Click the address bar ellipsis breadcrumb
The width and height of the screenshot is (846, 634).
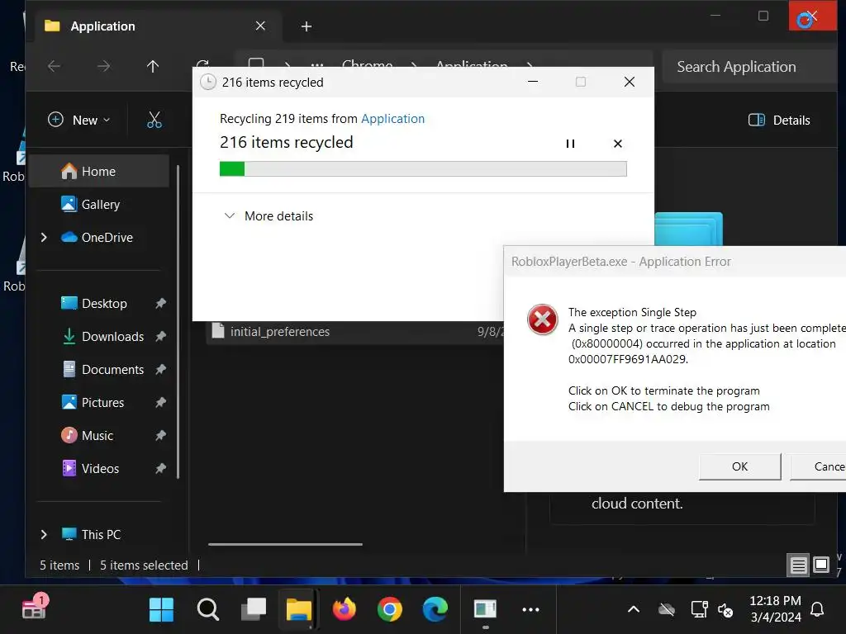[x=317, y=65]
